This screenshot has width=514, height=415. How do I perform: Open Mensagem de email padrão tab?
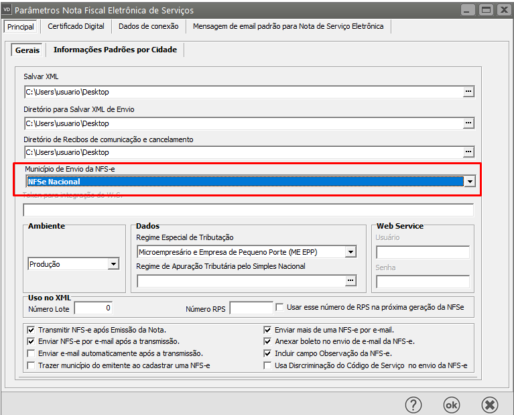click(x=288, y=26)
